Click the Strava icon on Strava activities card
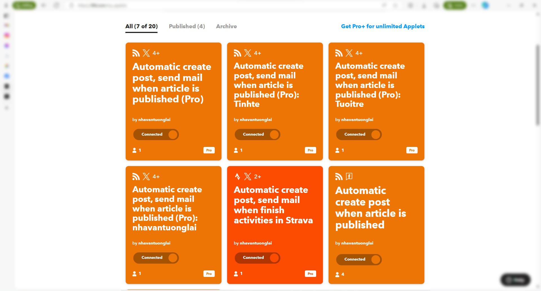This screenshot has height=291, width=541. [x=238, y=177]
